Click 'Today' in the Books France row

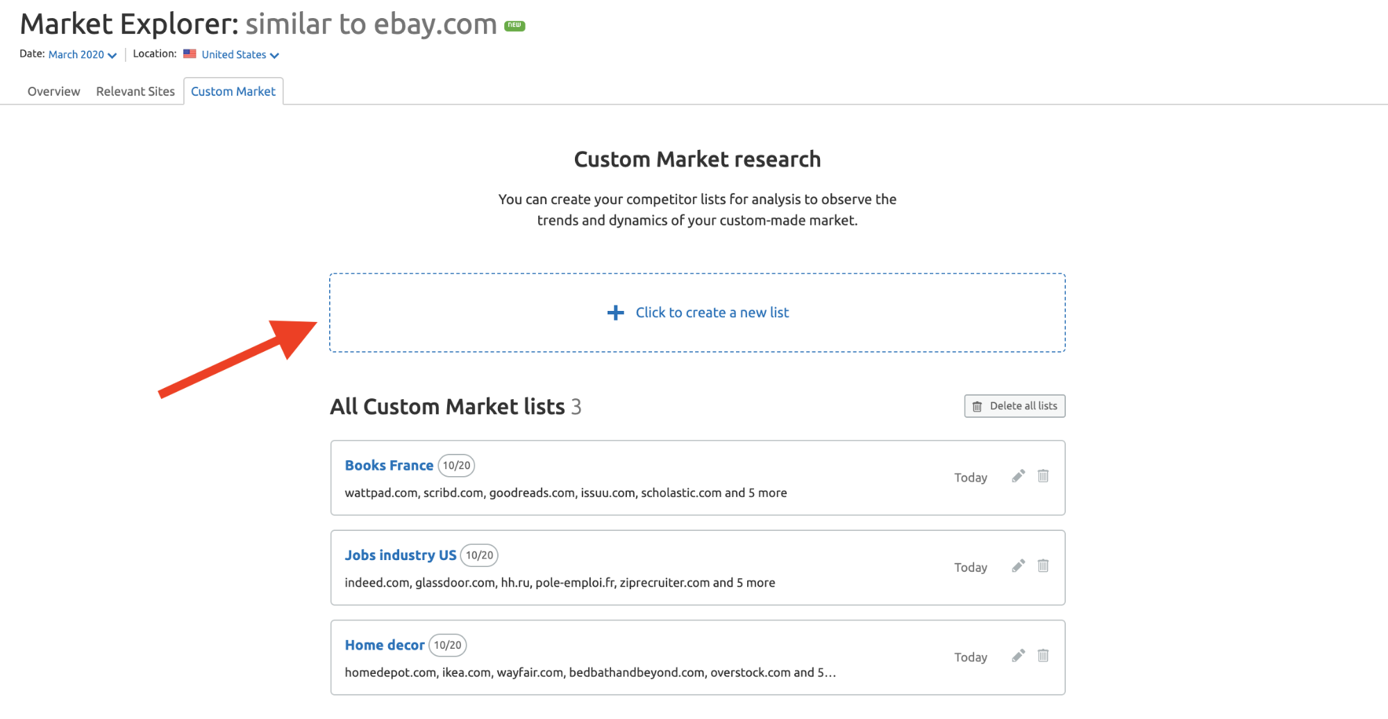(x=971, y=477)
